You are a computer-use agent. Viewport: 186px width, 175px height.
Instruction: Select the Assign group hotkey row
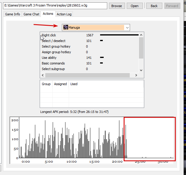click(x=89, y=52)
